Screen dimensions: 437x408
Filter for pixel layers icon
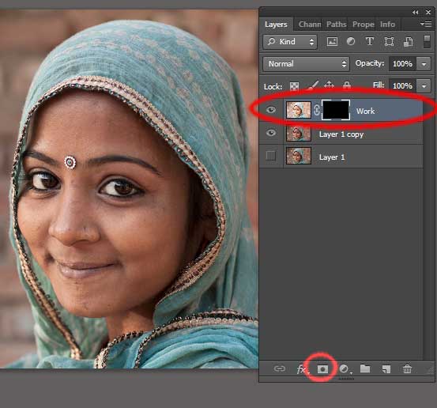pos(332,42)
